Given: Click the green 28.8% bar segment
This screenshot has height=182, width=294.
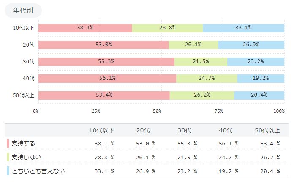Looking at the screenshot, I should (167, 28).
